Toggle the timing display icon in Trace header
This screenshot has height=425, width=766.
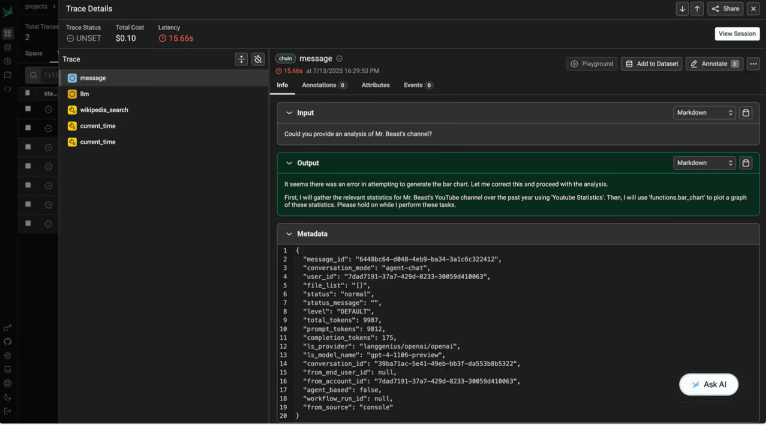[258, 59]
